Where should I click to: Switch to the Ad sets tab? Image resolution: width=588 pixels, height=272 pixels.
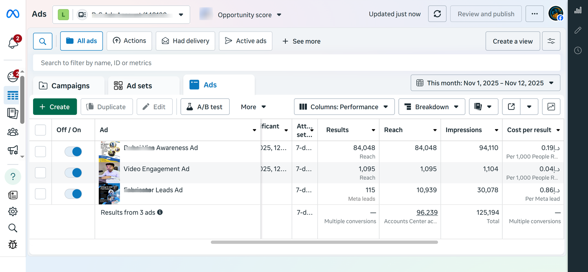[x=144, y=86]
